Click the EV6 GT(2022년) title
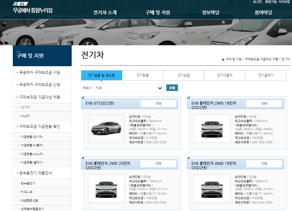 pyautogui.click(x=100, y=103)
